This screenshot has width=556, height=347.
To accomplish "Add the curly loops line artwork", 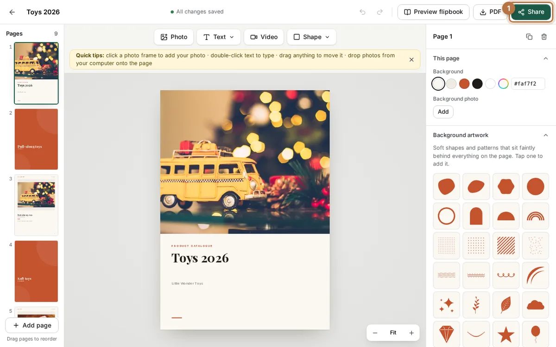I will click(x=506, y=275).
